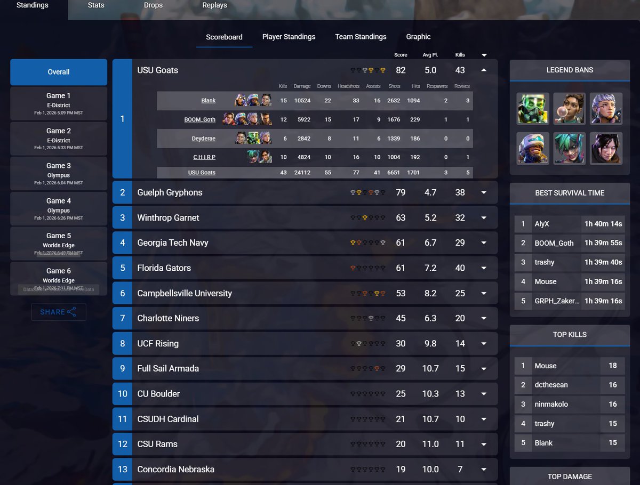The image size is (640, 485).
Task: Click BOOM_Goth's second legend icon
Action: click(x=241, y=119)
